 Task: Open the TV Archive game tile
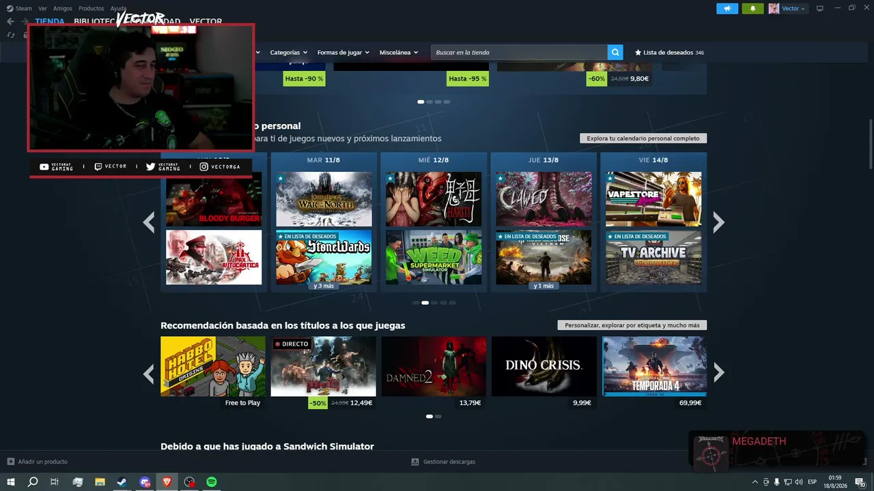[653, 257]
